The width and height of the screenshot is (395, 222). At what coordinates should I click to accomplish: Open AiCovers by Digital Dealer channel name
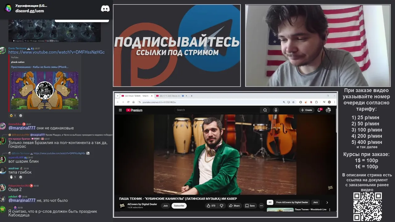click(x=142, y=204)
